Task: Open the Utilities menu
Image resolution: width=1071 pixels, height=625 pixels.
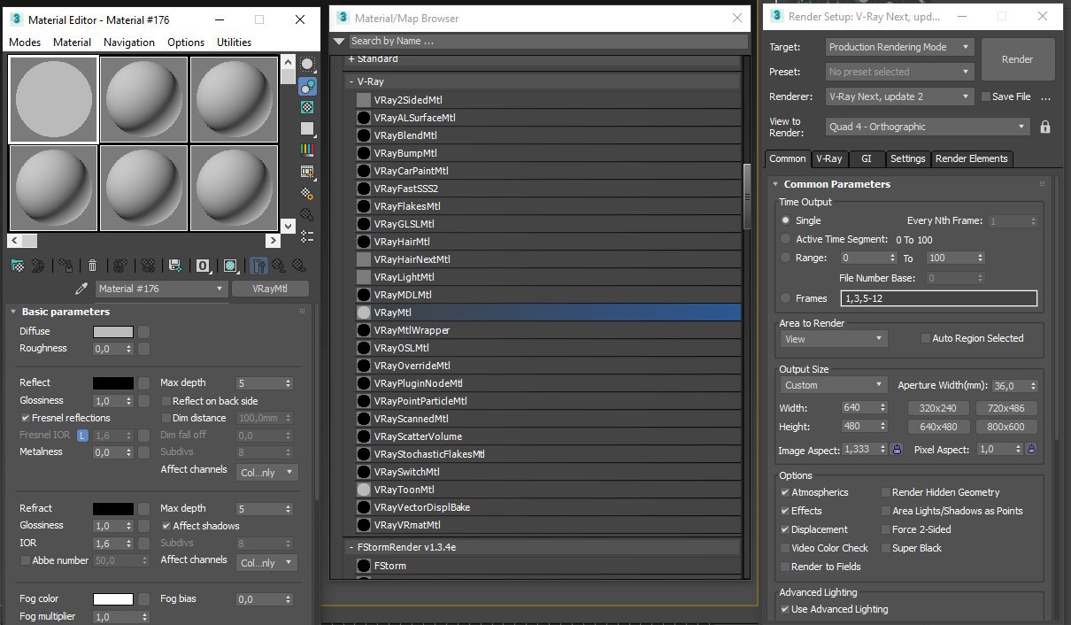Action: (234, 42)
